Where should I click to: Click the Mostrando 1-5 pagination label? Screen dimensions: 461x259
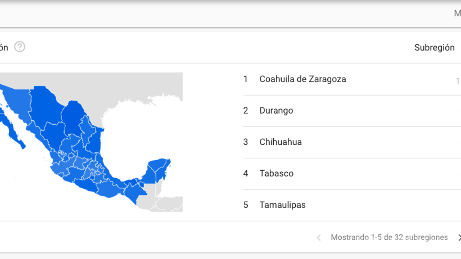(x=389, y=237)
